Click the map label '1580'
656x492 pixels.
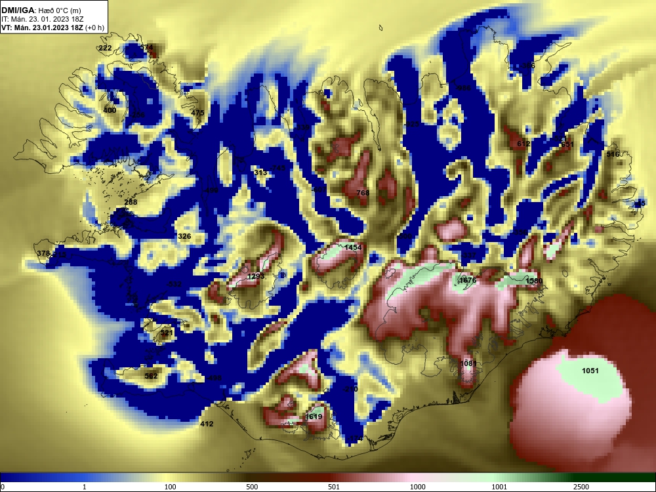click(534, 281)
